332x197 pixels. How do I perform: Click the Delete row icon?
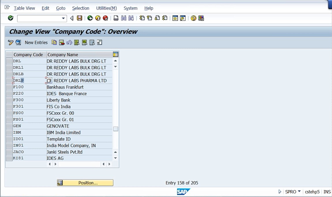click(62, 43)
